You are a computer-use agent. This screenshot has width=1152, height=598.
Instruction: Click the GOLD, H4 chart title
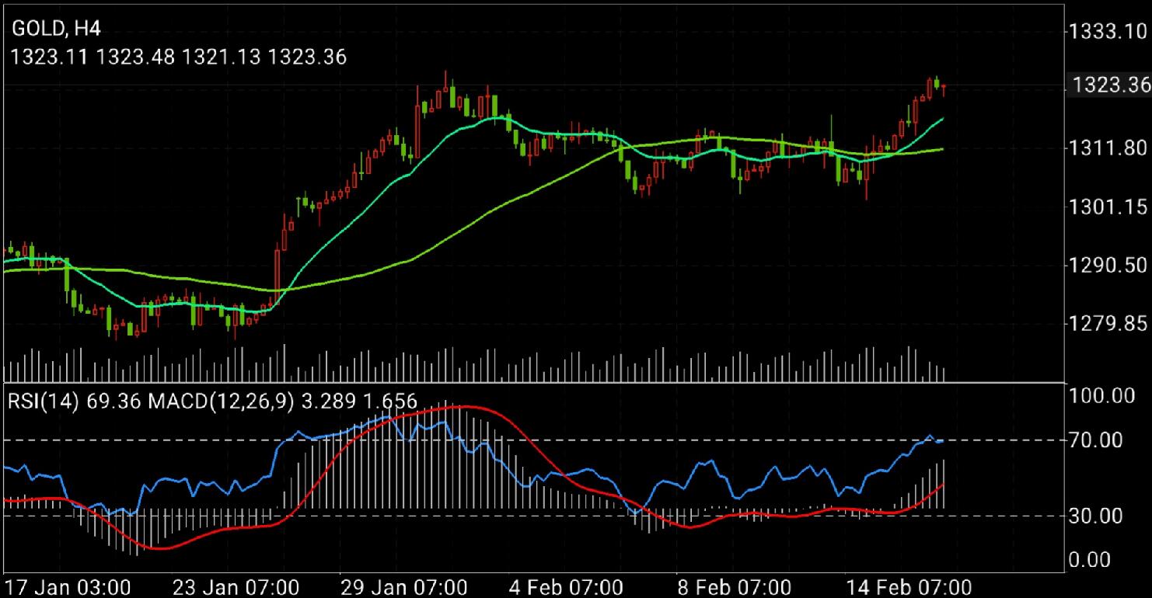tap(57, 30)
